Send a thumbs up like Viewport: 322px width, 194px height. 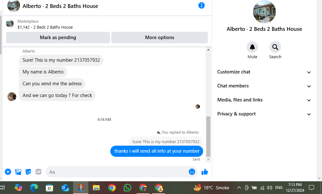tap(204, 172)
